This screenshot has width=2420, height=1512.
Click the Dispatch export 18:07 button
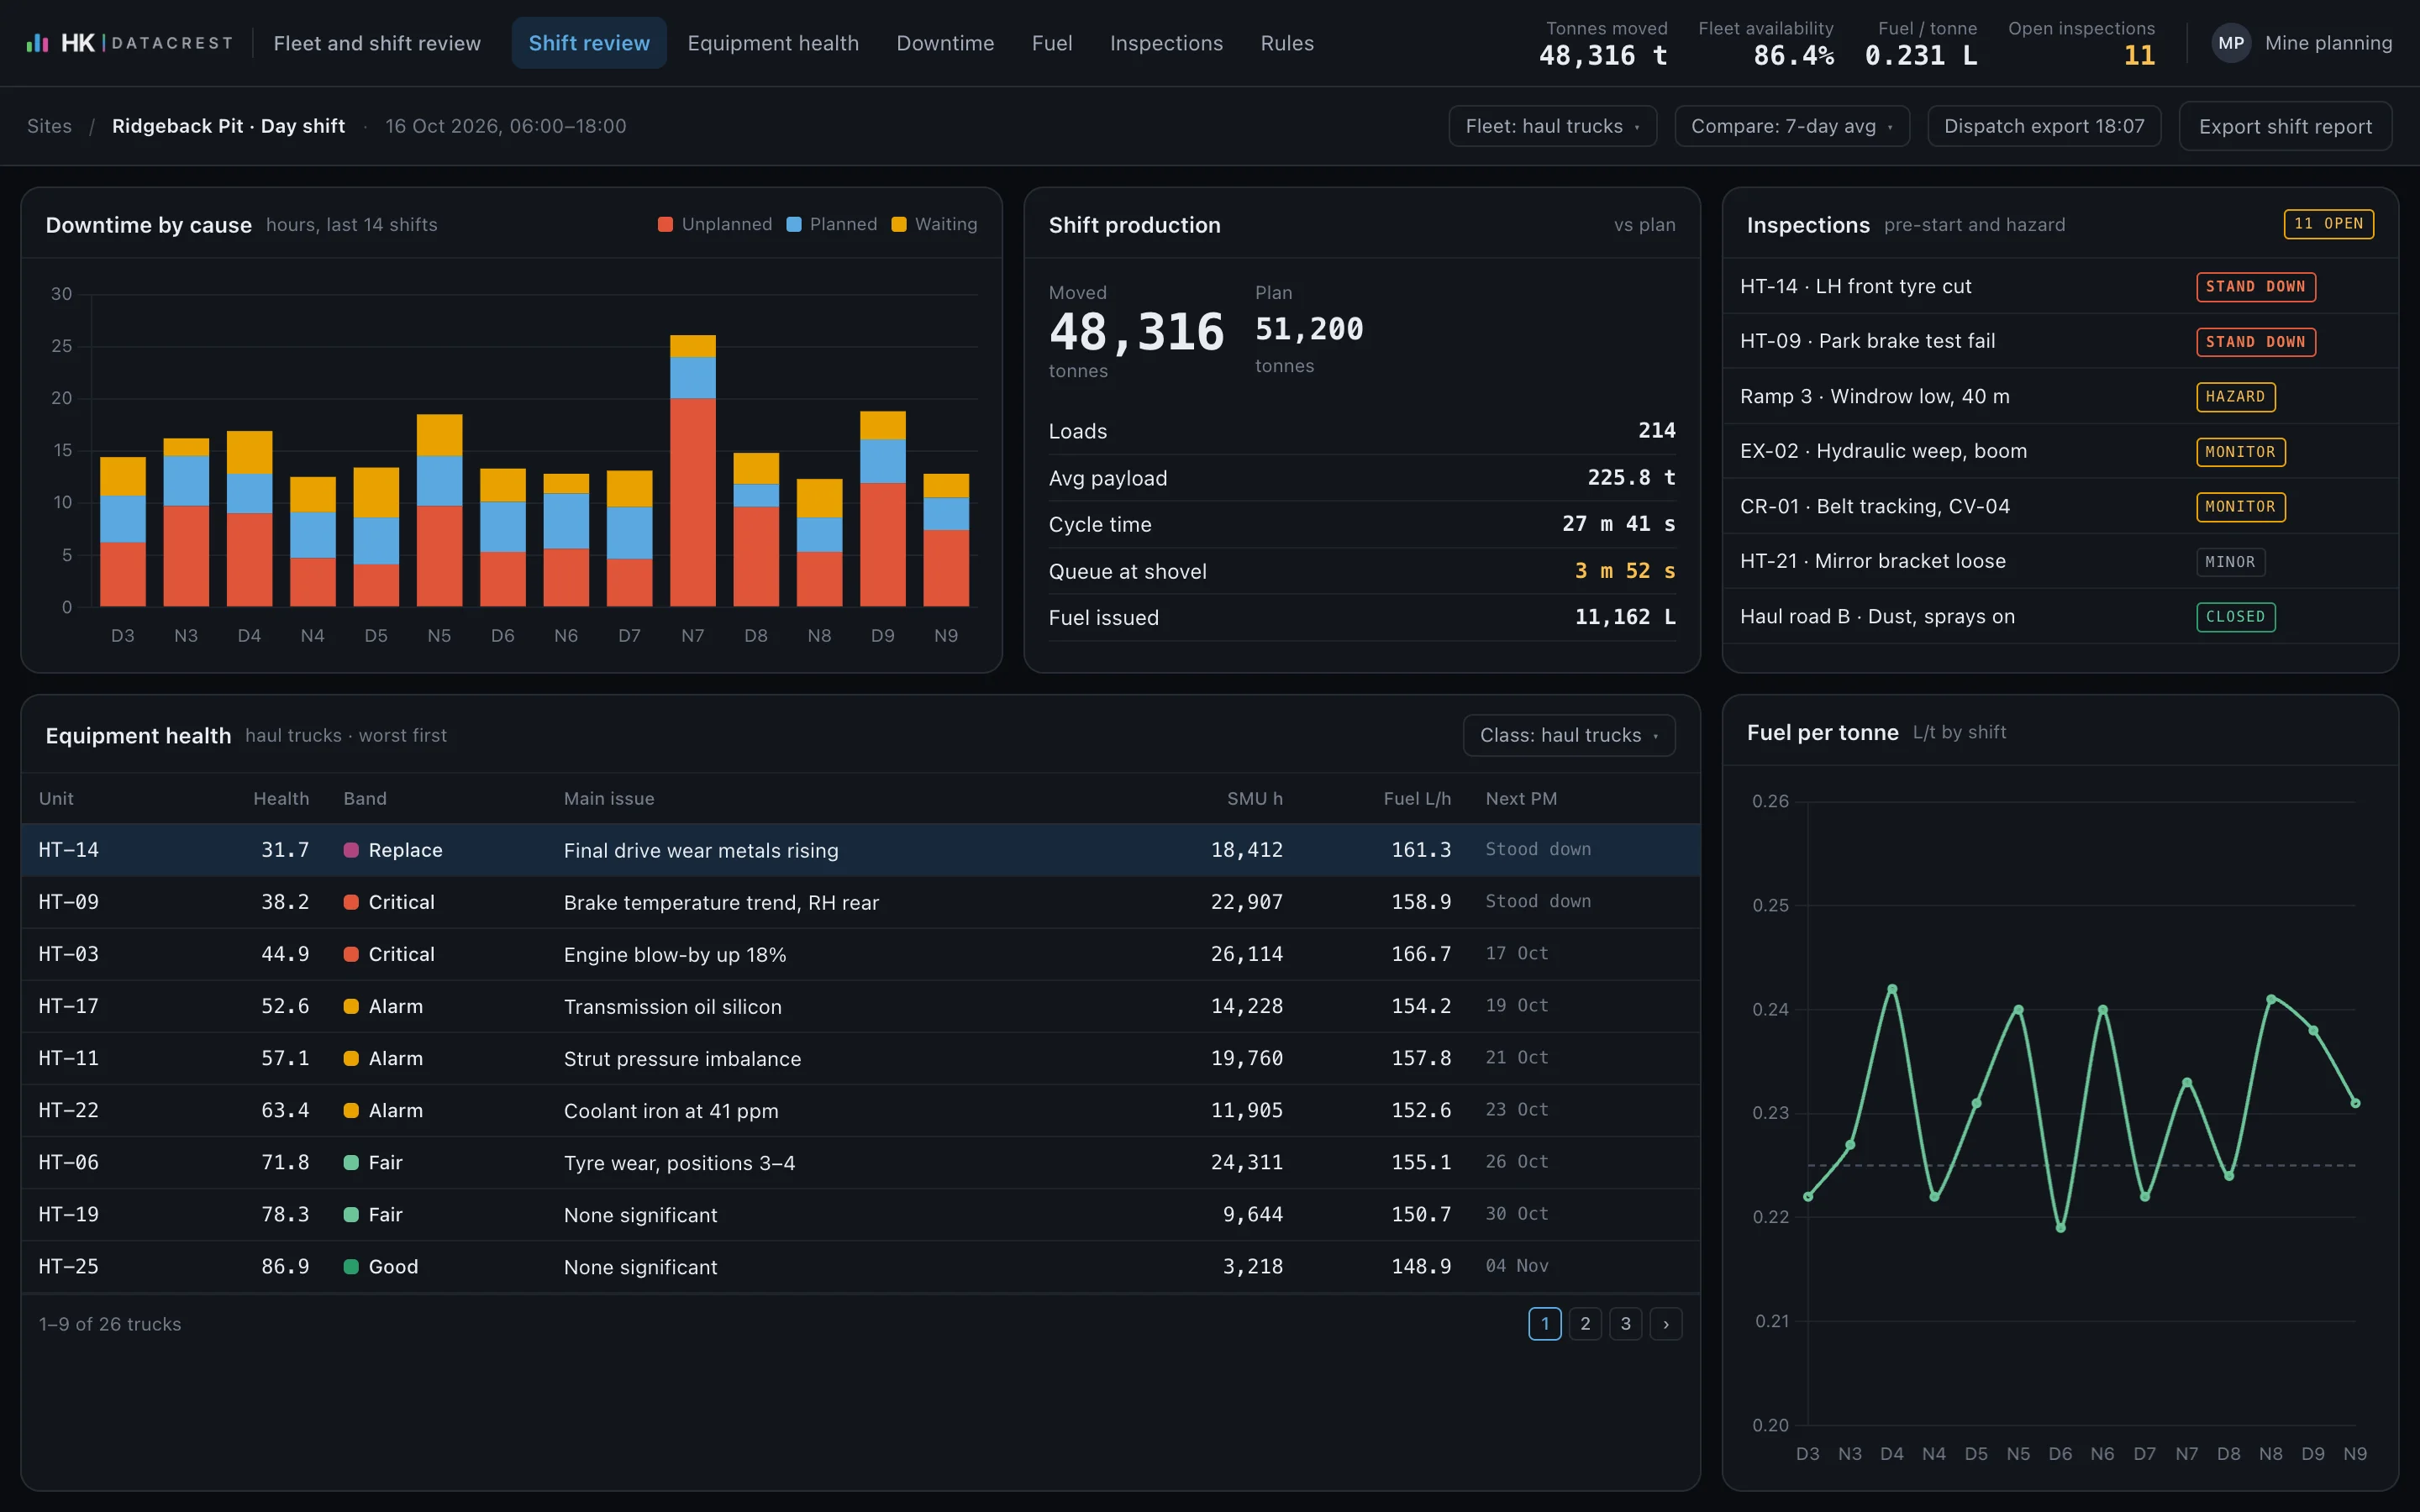2044,126
